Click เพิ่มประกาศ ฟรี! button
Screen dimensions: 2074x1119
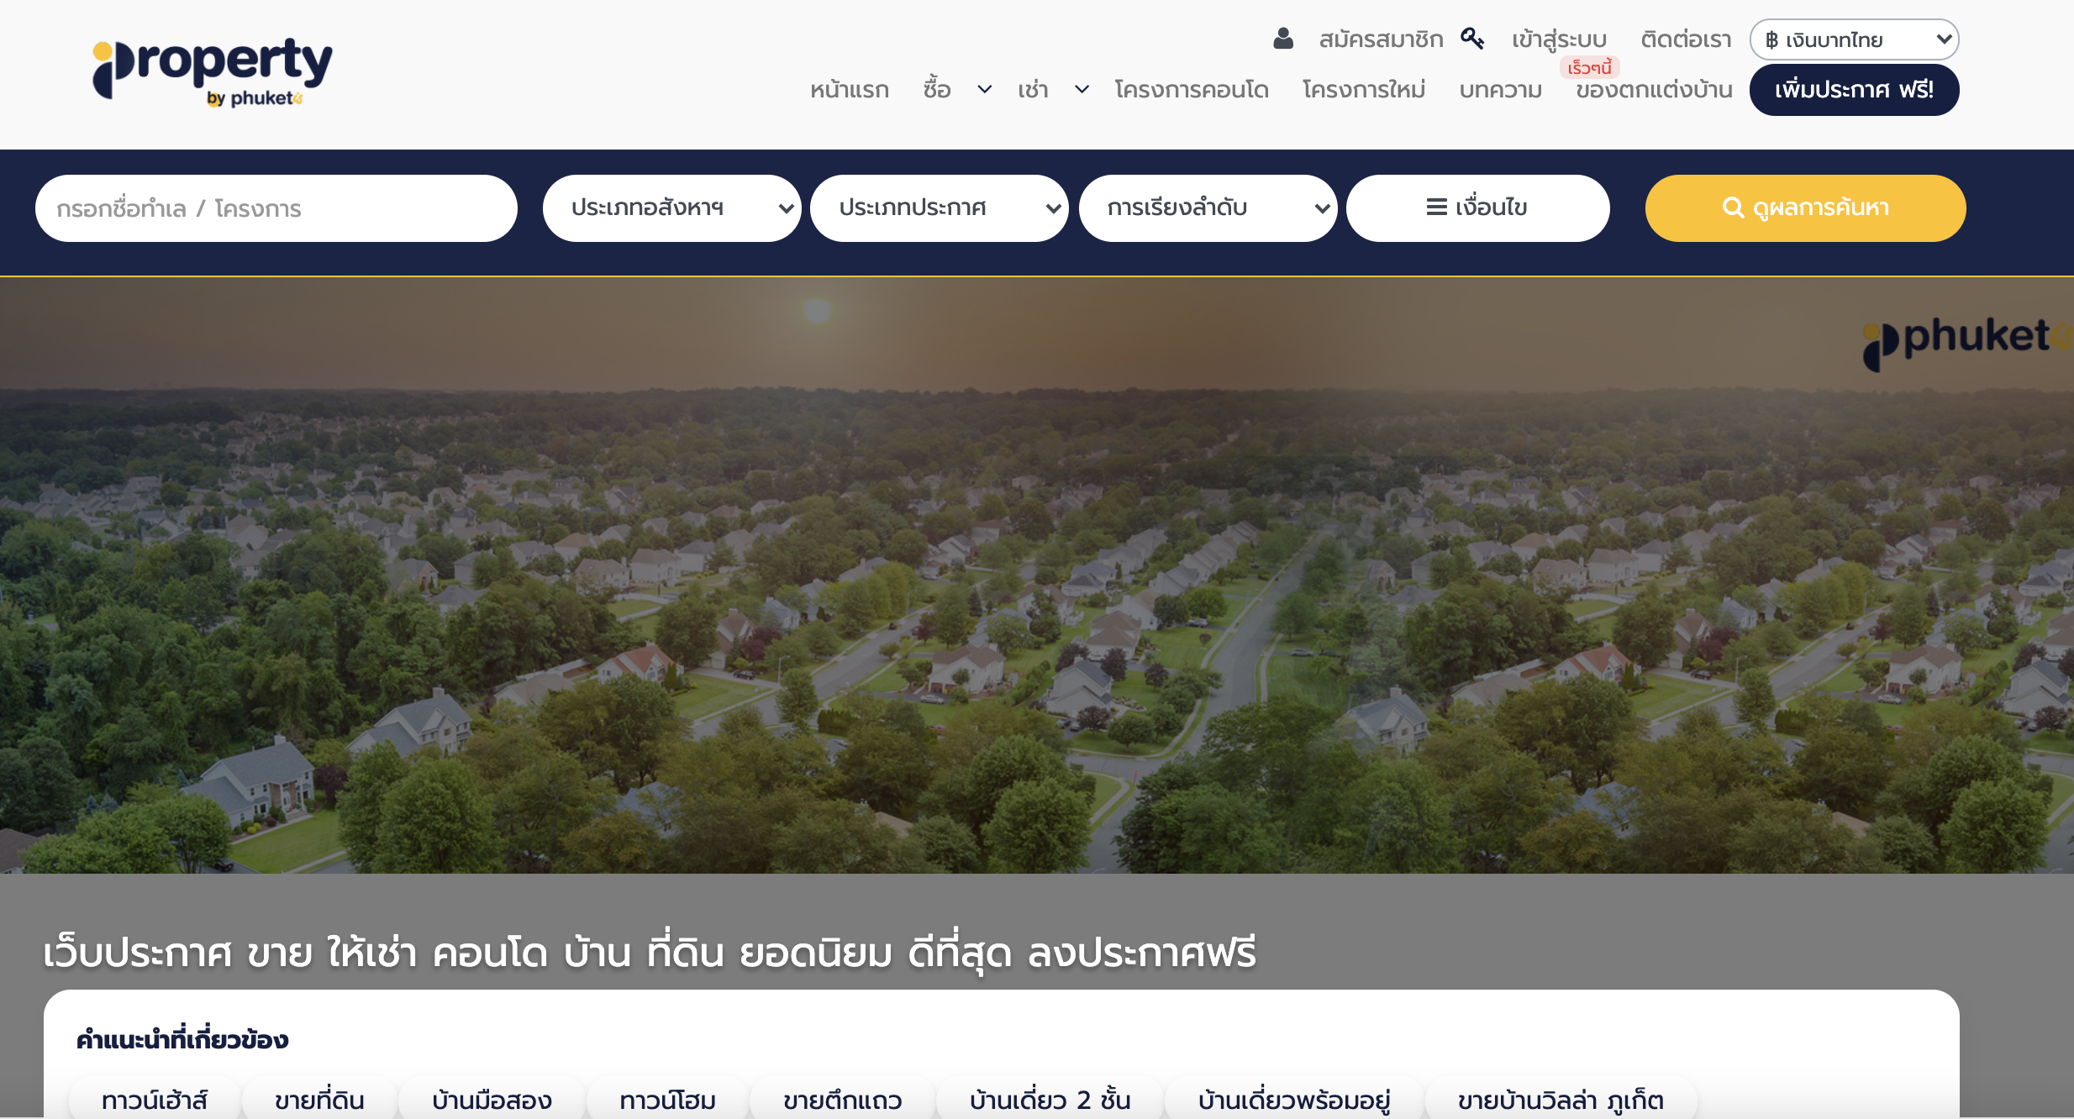(x=1854, y=90)
